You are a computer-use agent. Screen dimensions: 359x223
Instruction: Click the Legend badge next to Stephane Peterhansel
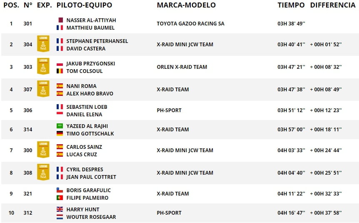[43, 43]
